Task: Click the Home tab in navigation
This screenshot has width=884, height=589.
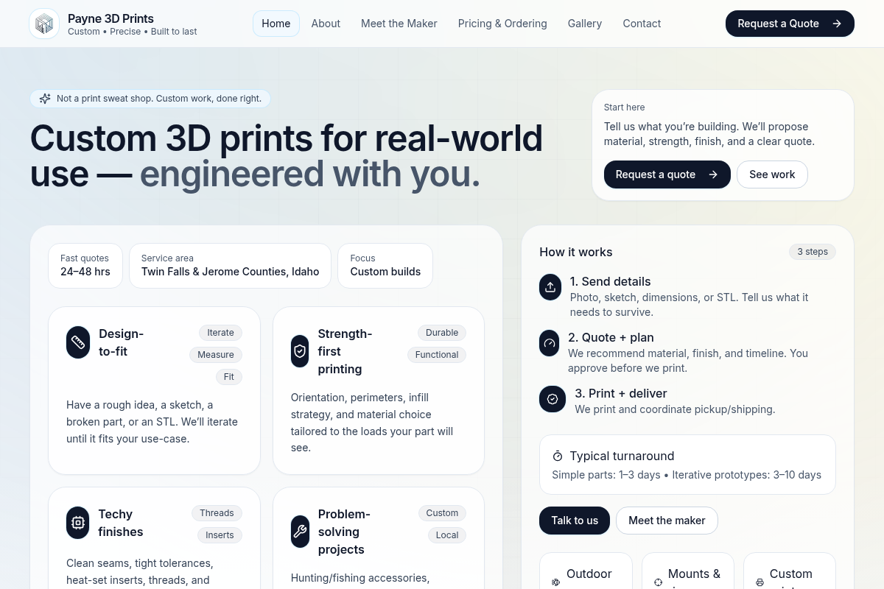Action: coord(276,24)
